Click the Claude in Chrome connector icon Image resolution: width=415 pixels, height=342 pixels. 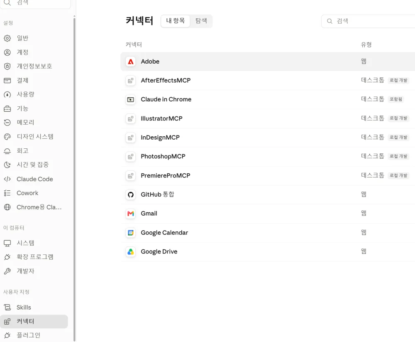point(130,100)
